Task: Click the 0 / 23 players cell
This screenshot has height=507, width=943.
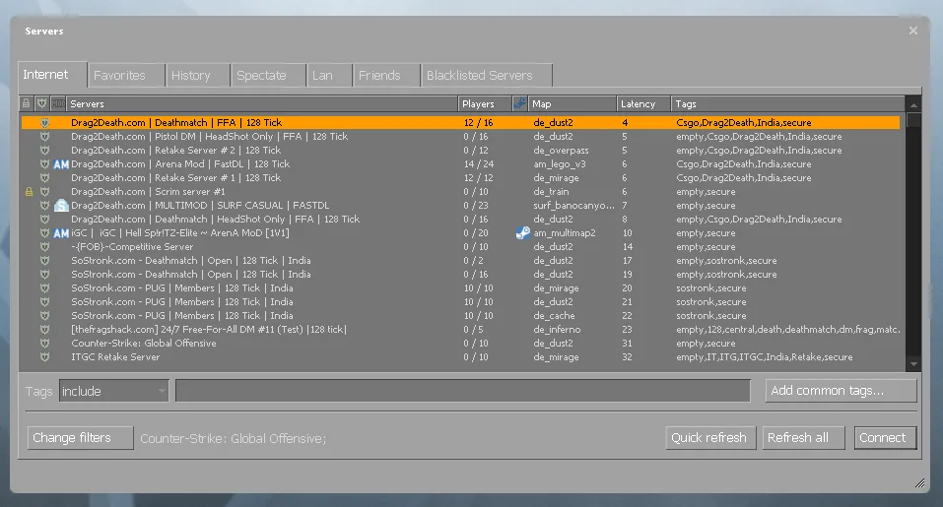Action: tap(476, 206)
